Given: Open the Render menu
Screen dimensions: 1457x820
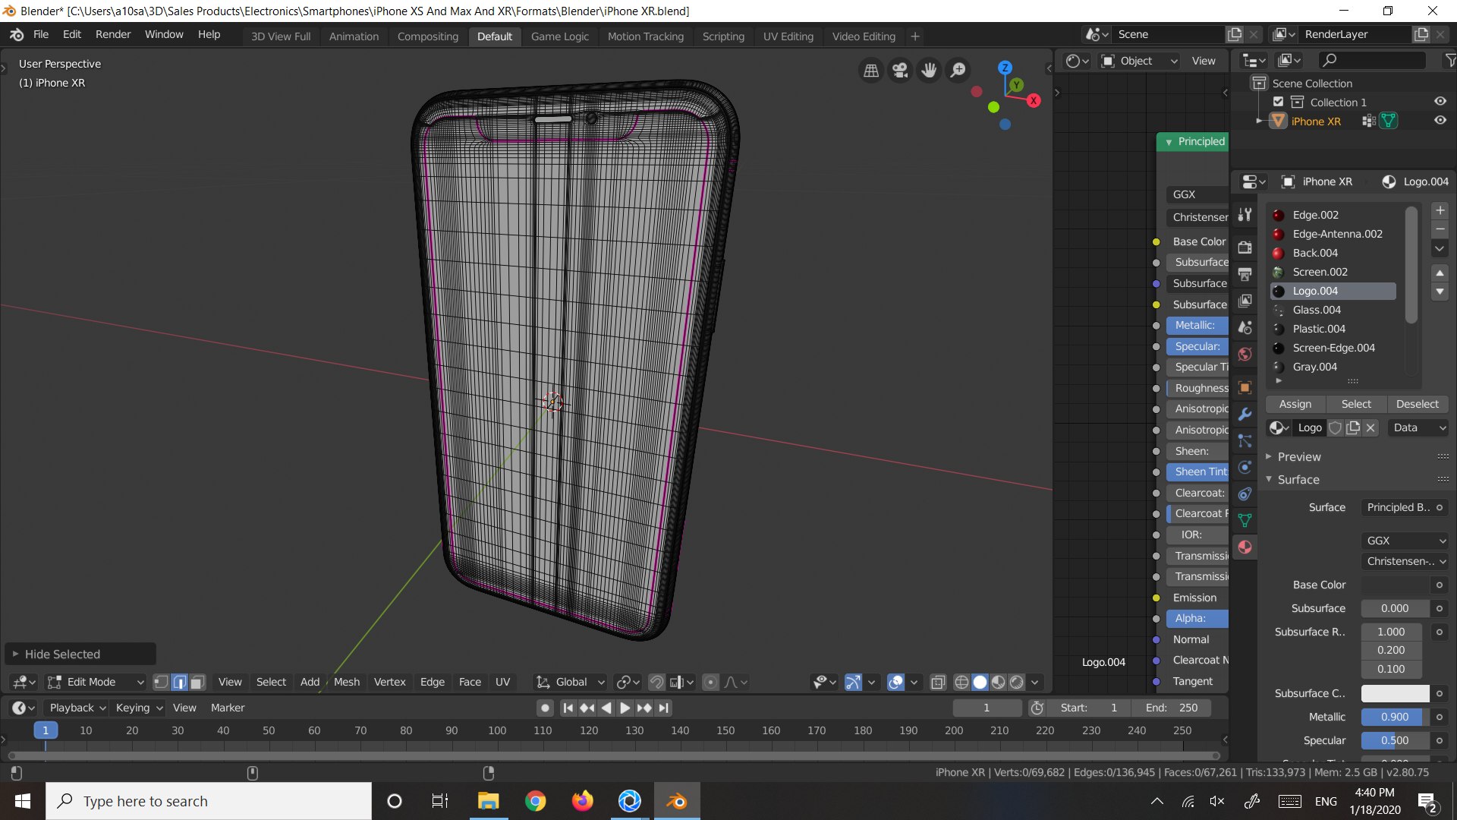Looking at the screenshot, I should click(x=113, y=35).
